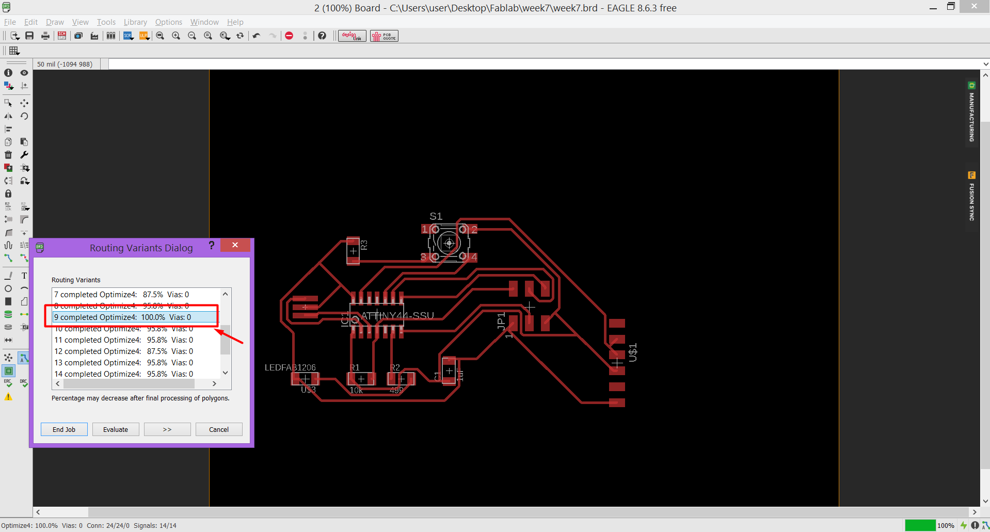This screenshot has width=990, height=532.
Task: Toggle the Manufacturing side panel
Action: tap(971, 112)
